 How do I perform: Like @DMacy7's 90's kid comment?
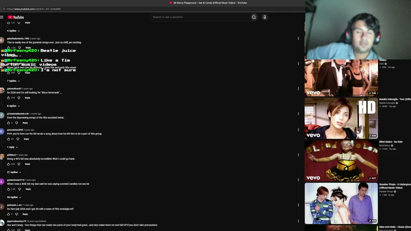(8, 164)
